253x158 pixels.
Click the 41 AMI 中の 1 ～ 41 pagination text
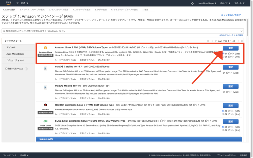225,41
